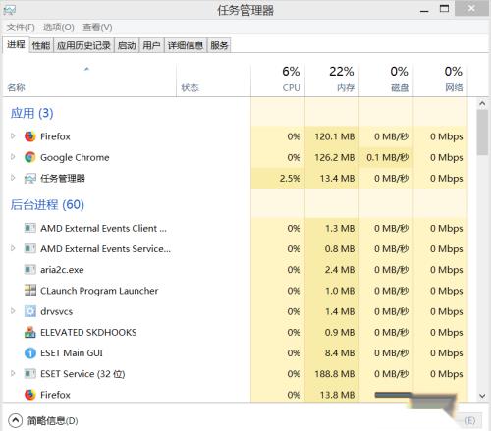Select the Google Chrome process row
Screen dimensions: 491x431
(x=236, y=157)
